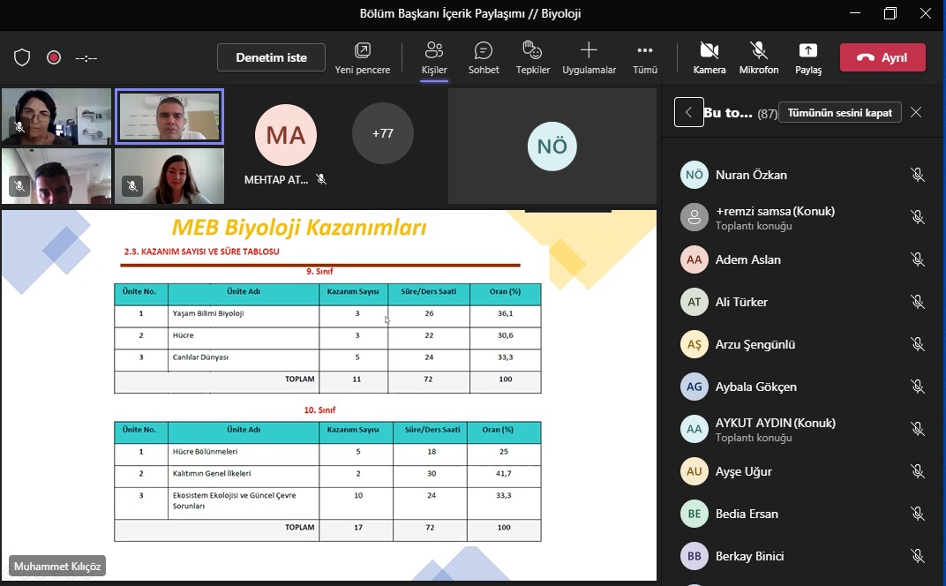Click the AU avatar for Ayşe Uğur
The width and height of the screenshot is (946, 586).
[x=694, y=471]
